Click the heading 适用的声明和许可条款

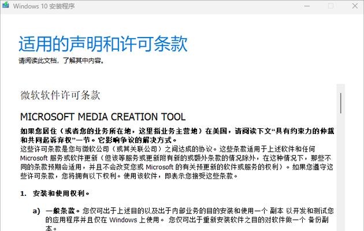pyautogui.click(x=103, y=44)
